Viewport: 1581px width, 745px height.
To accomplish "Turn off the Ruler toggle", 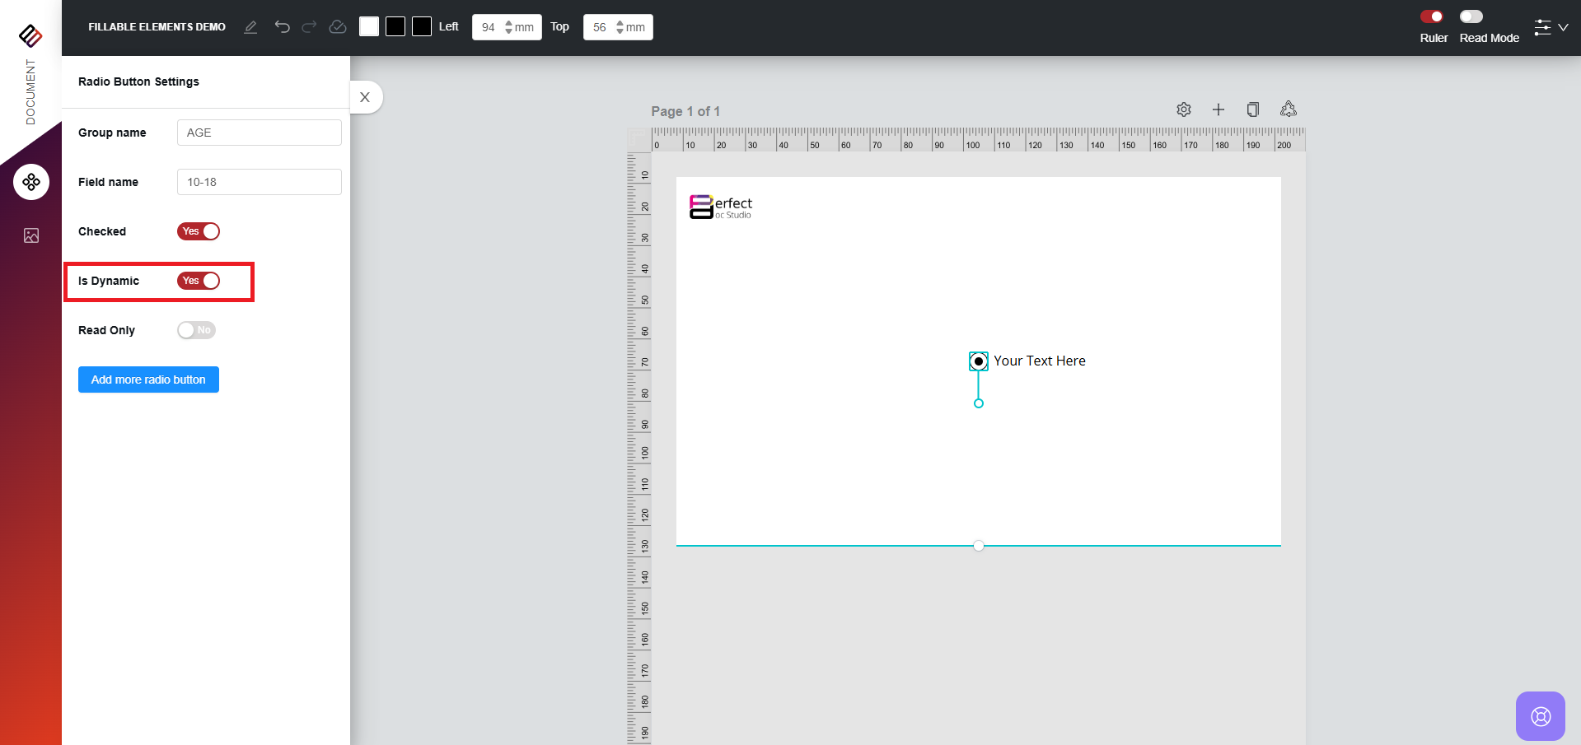I will tap(1432, 16).
